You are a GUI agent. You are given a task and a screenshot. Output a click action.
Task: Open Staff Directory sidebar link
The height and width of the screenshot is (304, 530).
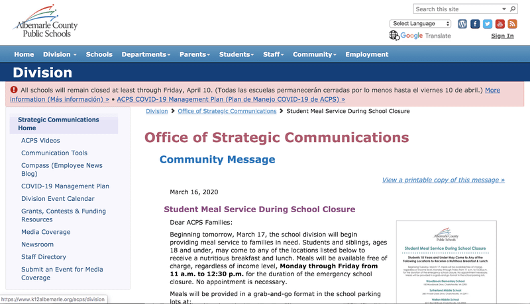pyautogui.click(x=44, y=257)
